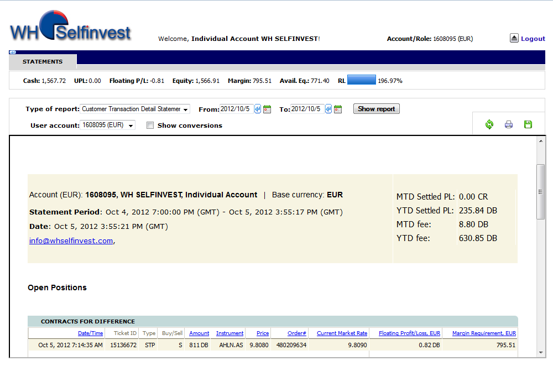Click the small icon above Statements tab
The image size is (553, 366).
coord(13,52)
